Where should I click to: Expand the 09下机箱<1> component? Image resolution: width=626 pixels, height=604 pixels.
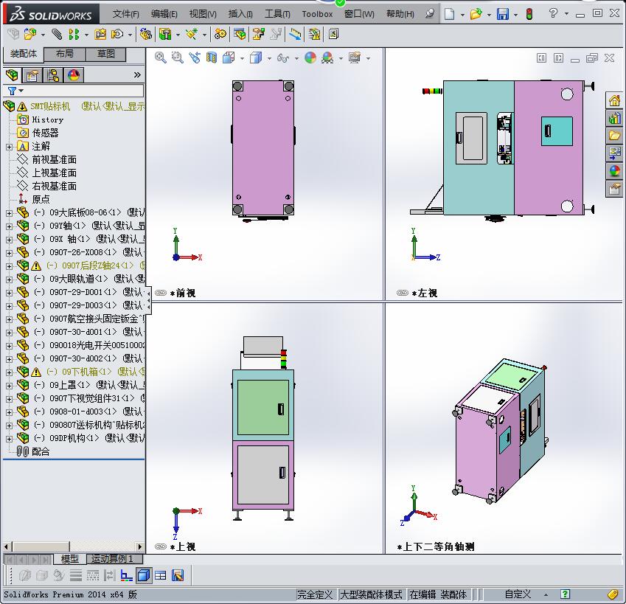pos(9,372)
